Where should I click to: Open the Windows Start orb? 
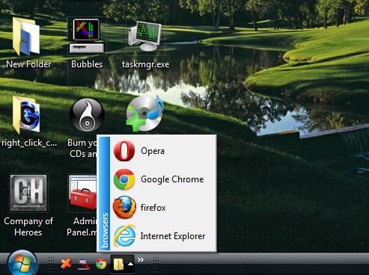[x=22, y=262]
